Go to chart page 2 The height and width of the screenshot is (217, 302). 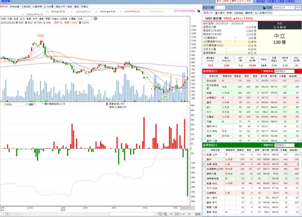(3, 214)
